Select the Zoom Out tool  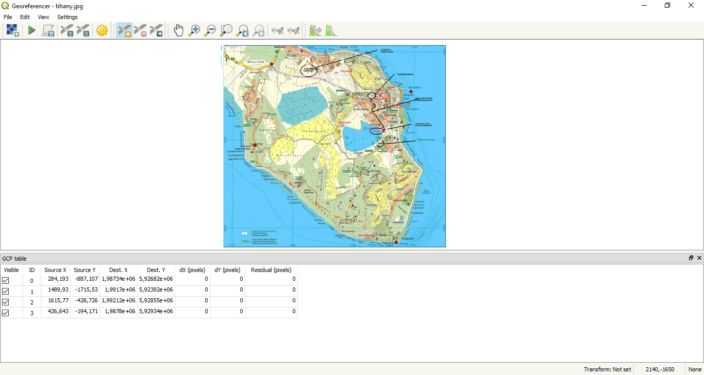tap(210, 30)
